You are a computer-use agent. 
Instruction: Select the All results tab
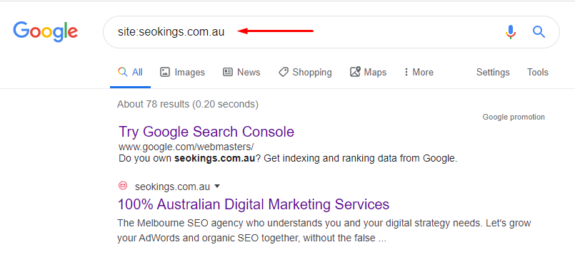tap(130, 73)
